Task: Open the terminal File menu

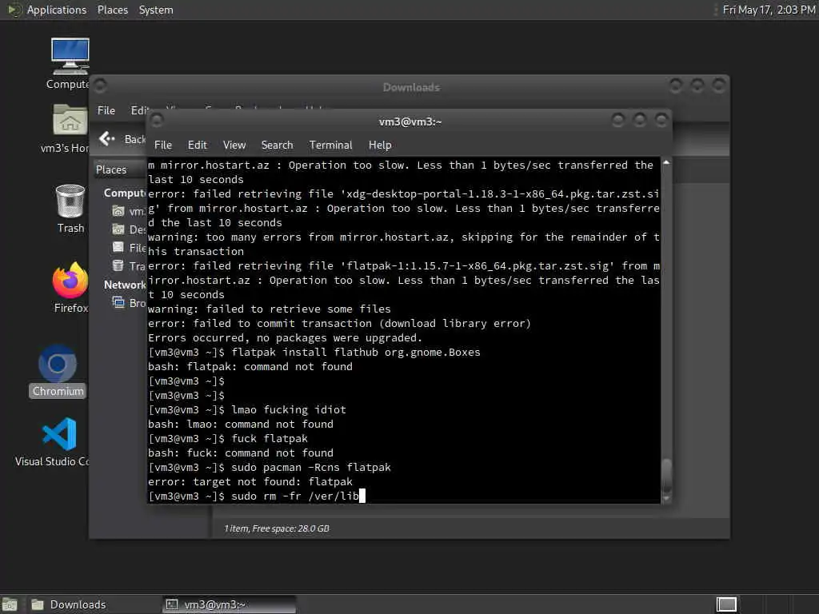Action: pyautogui.click(x=163, y=146)
